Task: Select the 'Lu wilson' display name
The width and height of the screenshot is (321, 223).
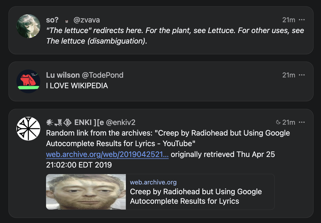Action: 63,75
